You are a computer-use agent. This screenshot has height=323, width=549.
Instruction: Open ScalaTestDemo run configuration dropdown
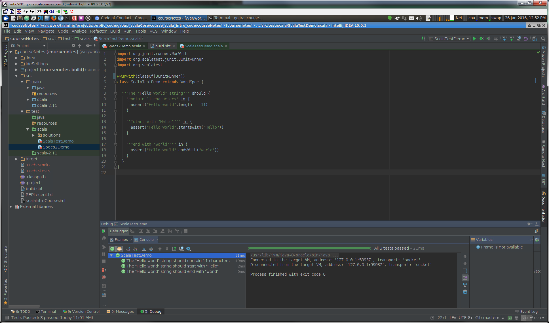tap(449, 39)
